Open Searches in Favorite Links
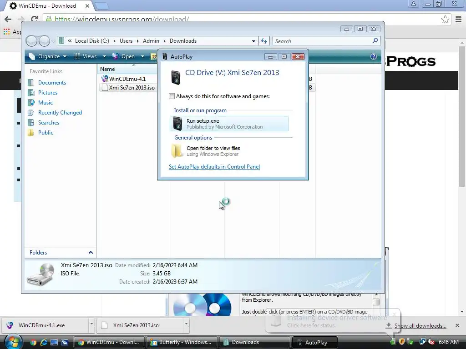 (48, 123)
